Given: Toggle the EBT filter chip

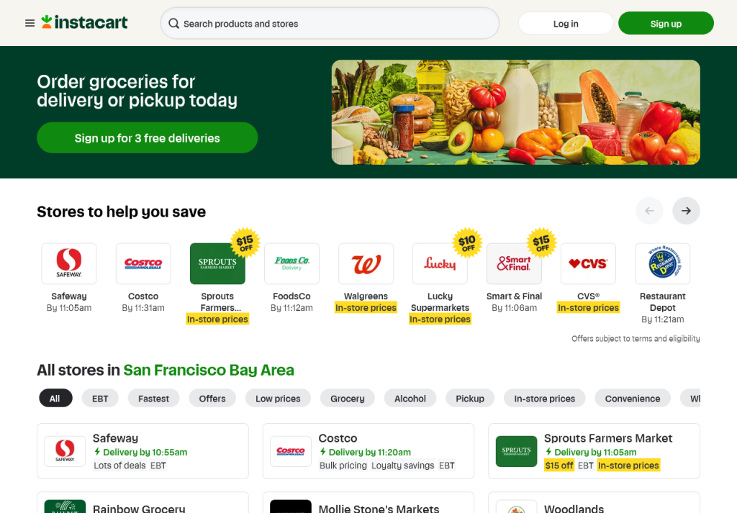Looking at the screenshot, I should point(100,398).
